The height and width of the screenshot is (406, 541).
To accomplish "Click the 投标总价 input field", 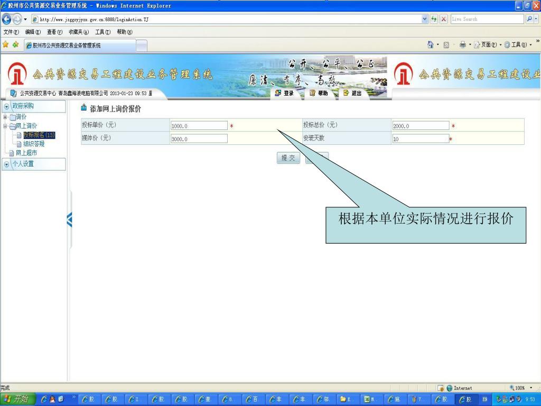I will click(x=421, y=126).
